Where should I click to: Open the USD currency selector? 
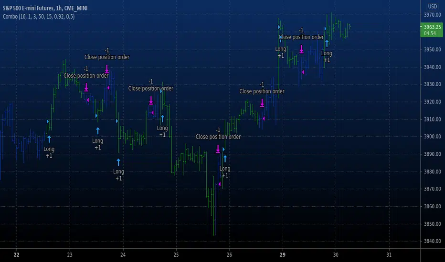[x=433, y=6]
